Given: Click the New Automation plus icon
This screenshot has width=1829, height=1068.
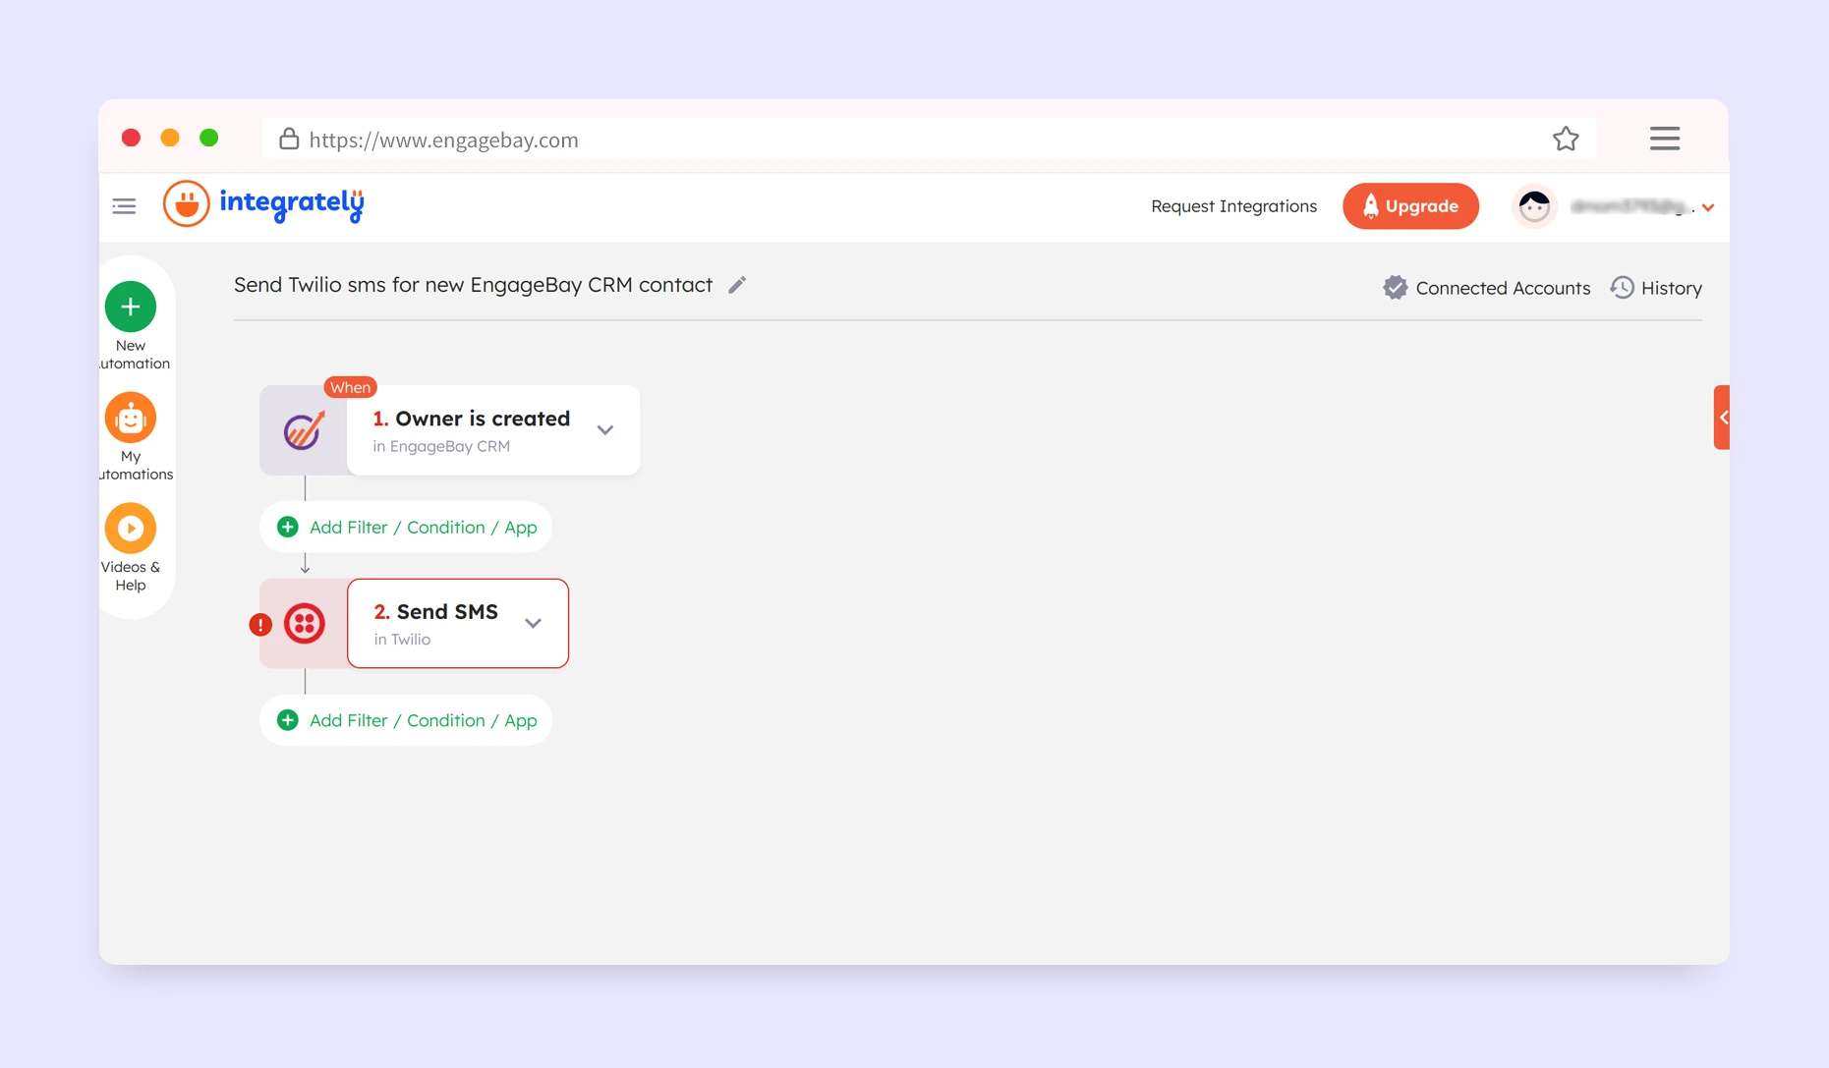Looking at the screenshot, I should [131, 308].
